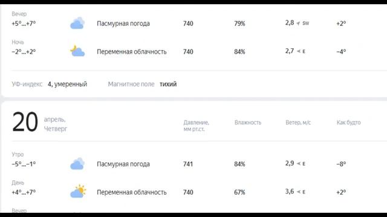Click the 'Давление, мм рт.ст.' column header
This screenshot has height=217, width=387.
click(196, 125)
